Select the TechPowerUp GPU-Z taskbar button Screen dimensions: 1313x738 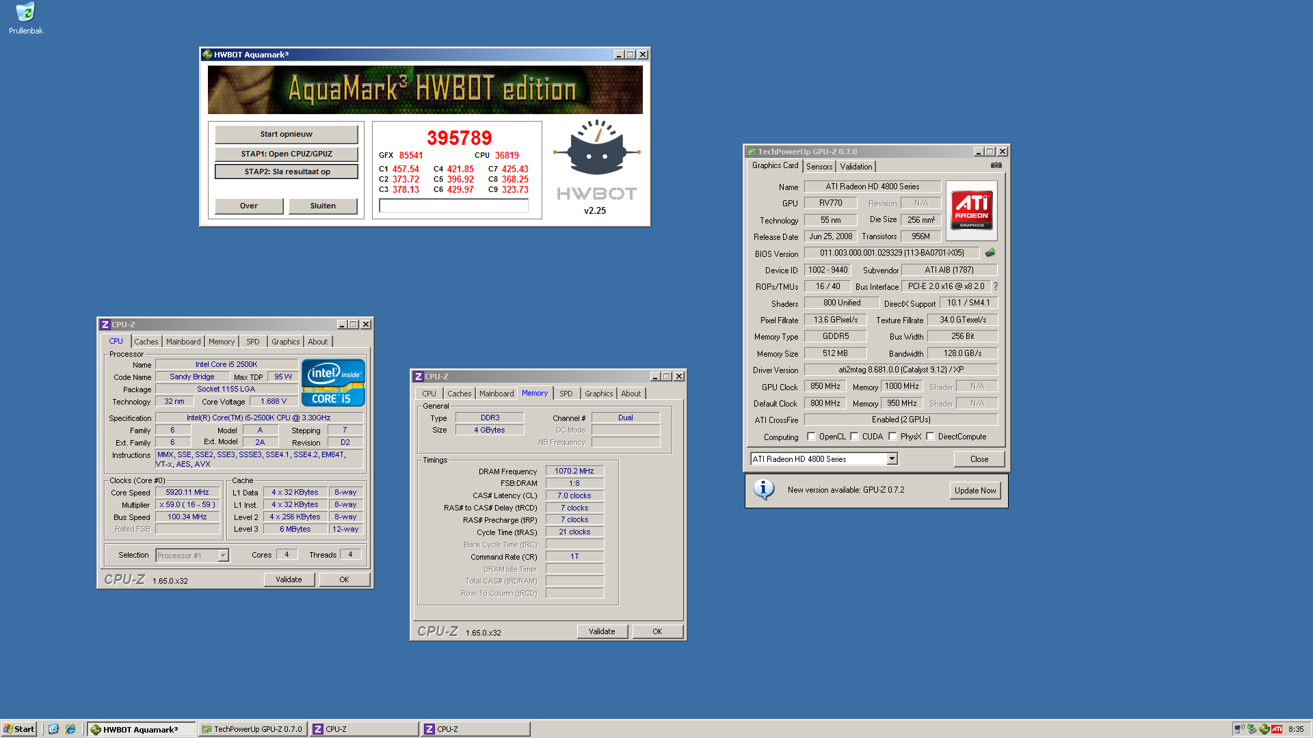(253, 729)
